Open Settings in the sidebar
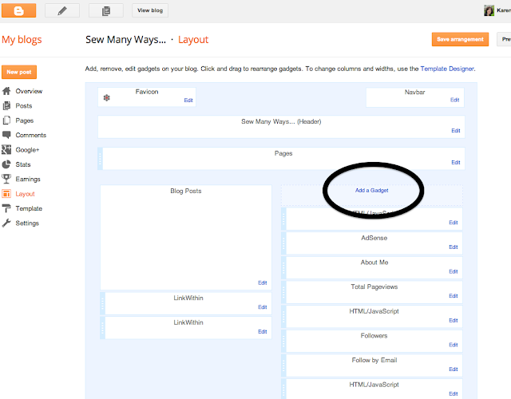 click(27, 223)
